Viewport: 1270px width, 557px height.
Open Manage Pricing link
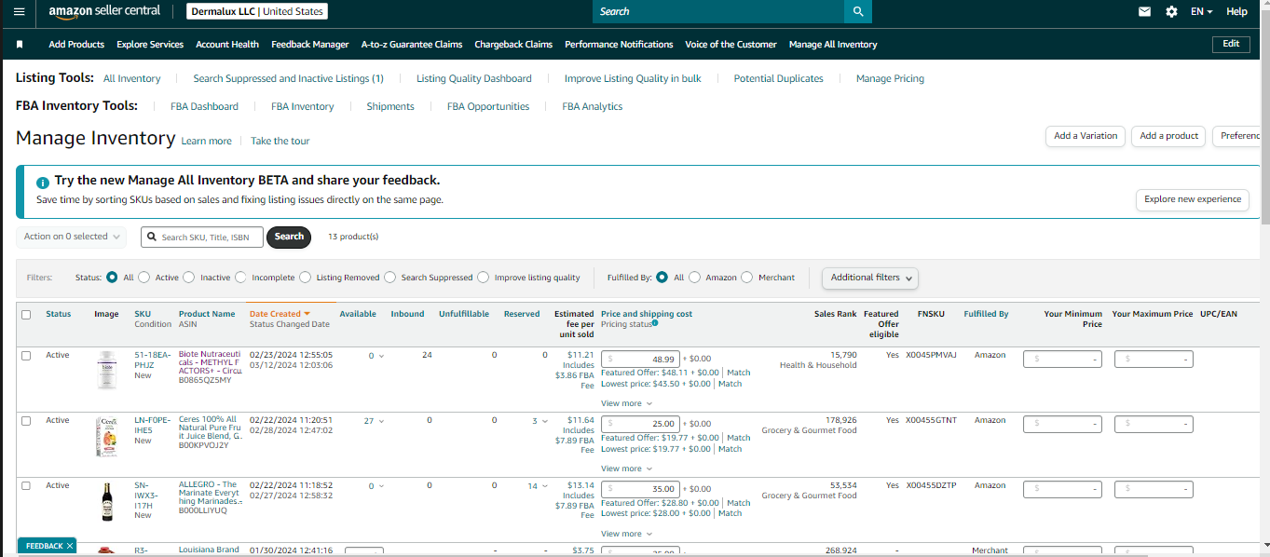pos(890,78)
